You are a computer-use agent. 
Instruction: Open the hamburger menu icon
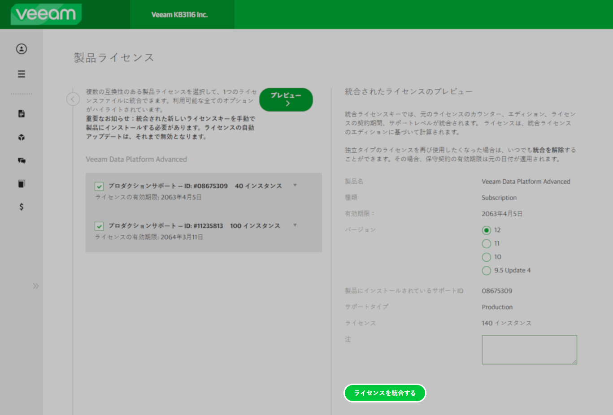[22, 74]
